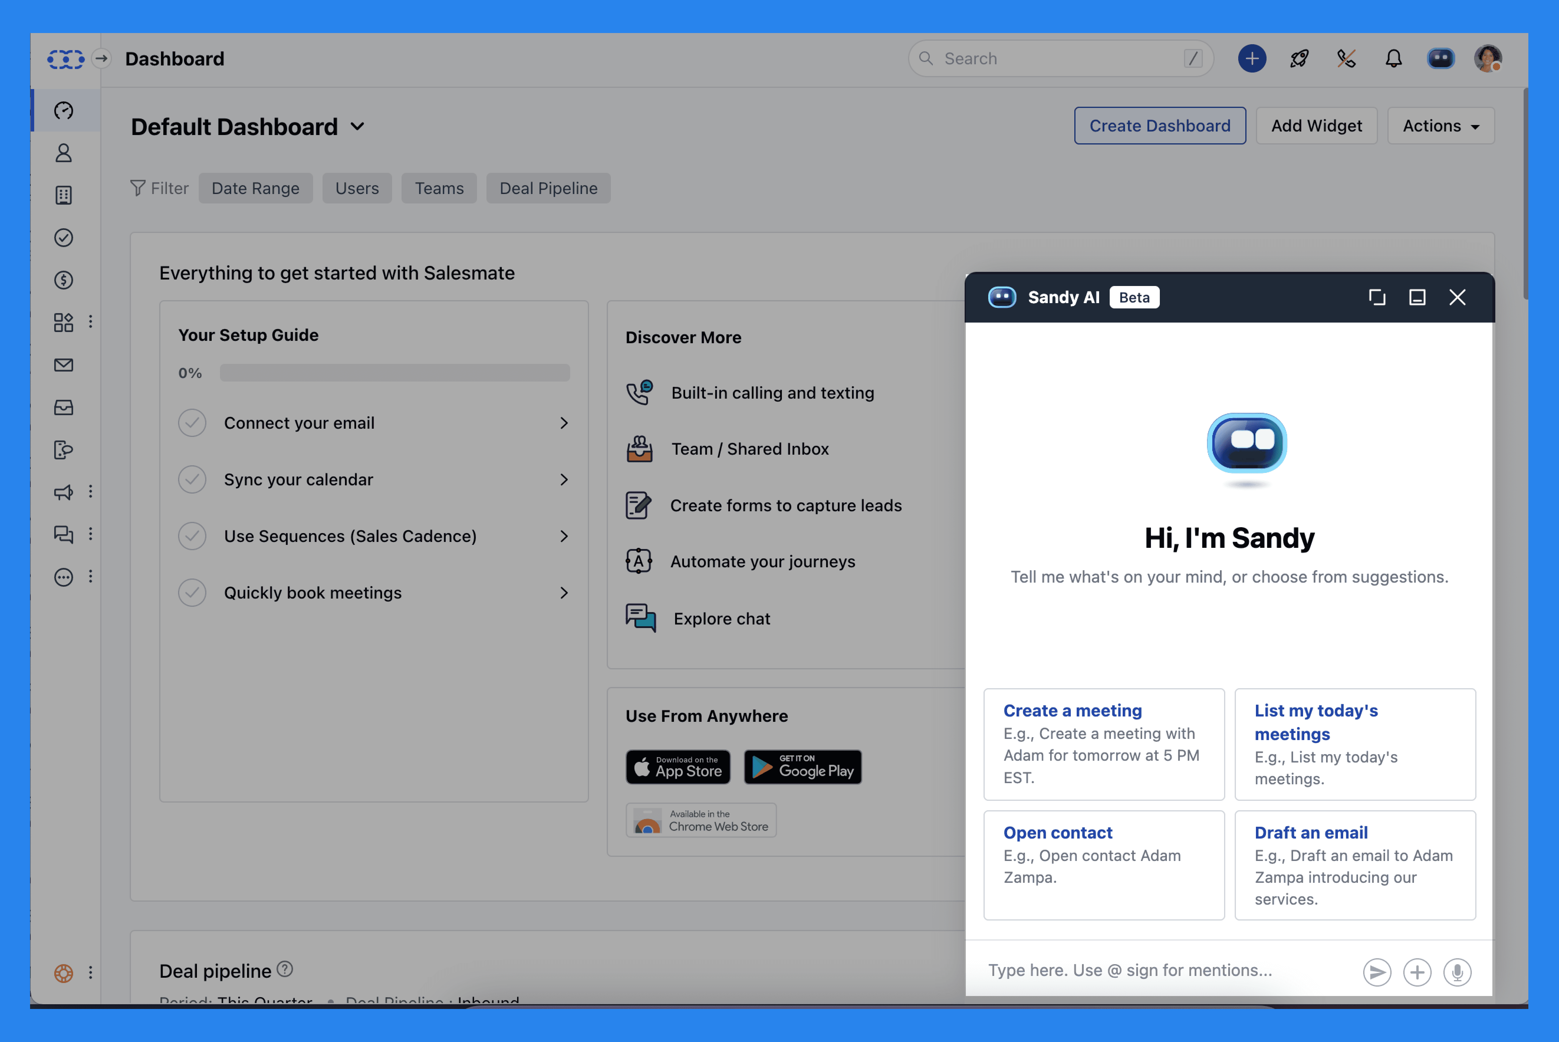Viewport: 1559px width, 1042px height.
Task: Click the Create Dashboard button
Action: point(1159,126)
